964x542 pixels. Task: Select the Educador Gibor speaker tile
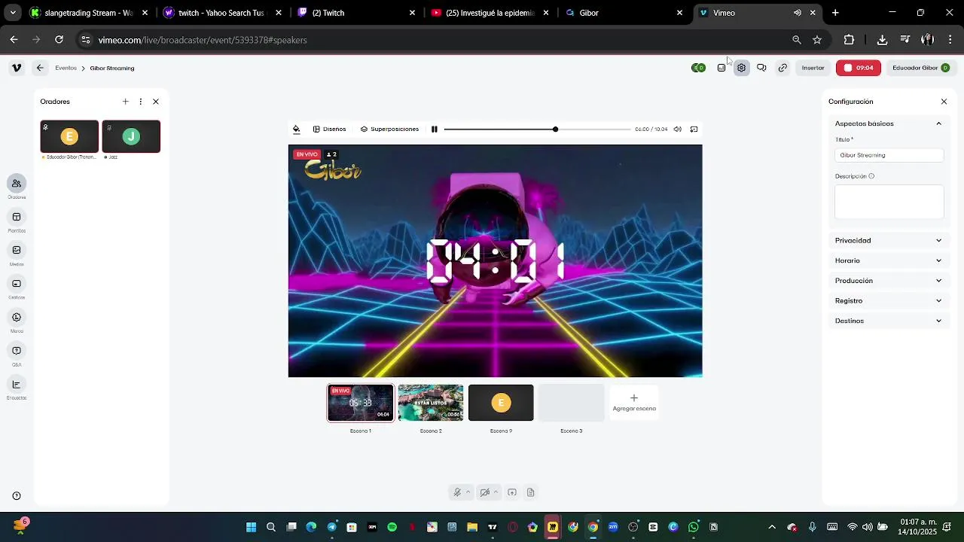69,136
